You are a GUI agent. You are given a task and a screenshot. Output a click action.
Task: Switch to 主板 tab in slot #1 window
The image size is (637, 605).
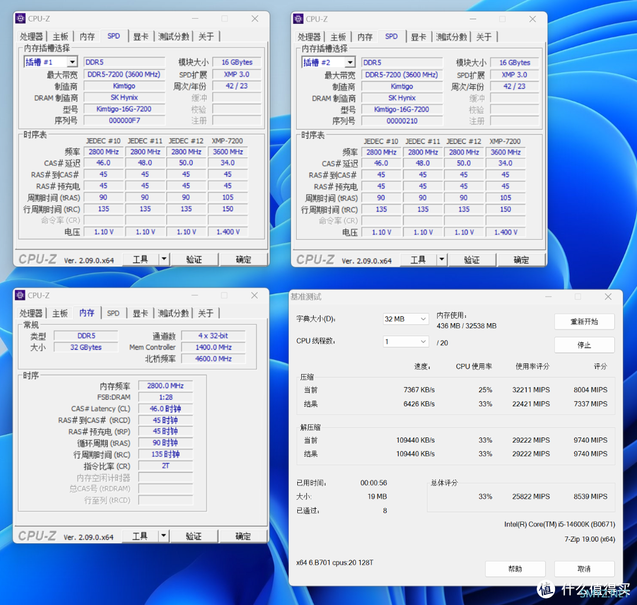(x=61, y=37)
